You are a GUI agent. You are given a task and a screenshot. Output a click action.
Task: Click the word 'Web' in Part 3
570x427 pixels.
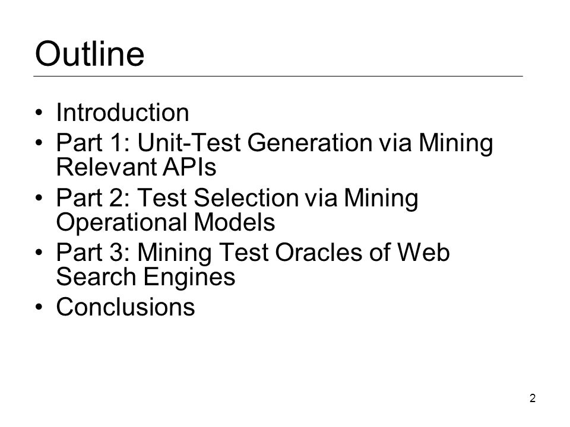[423, 252]
